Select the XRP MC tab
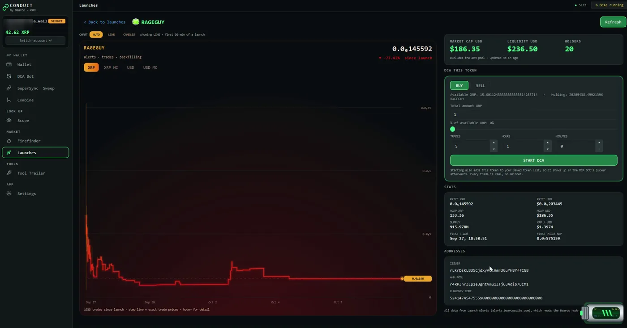The image size is (627, 328). coord(111,67)
